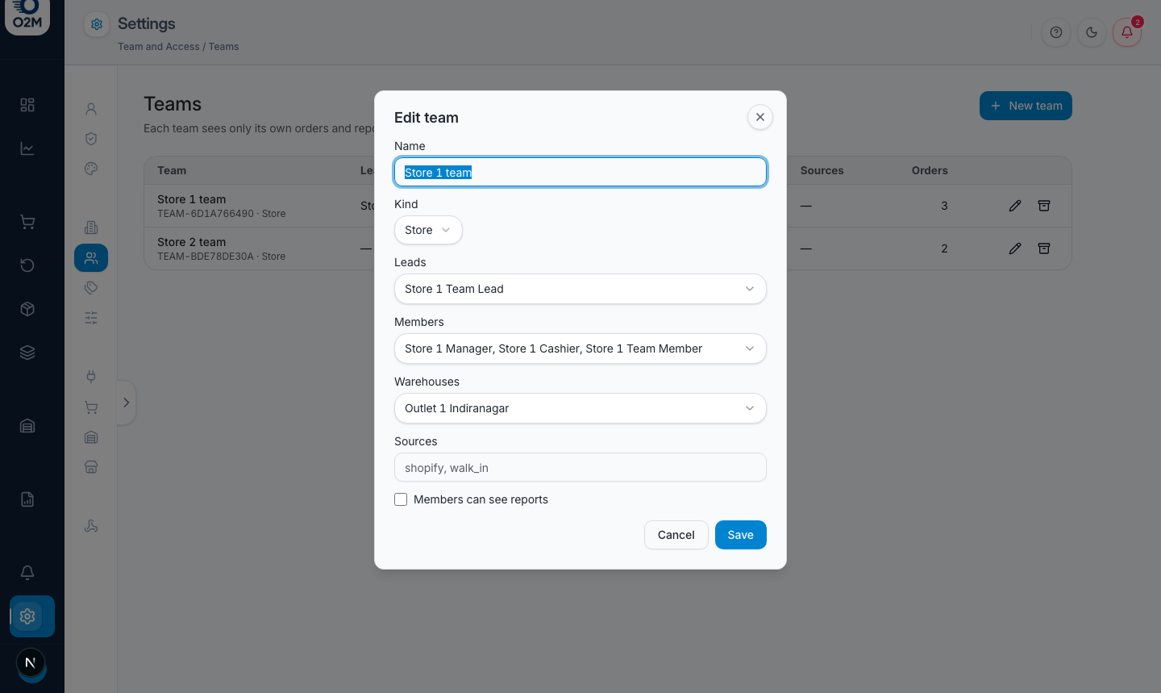
Task: Open the report document icon in the main sidebar
Action: (x=27, y=499)
